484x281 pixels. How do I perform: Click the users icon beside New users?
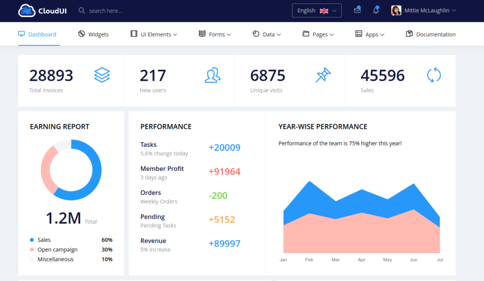[x=212, y=75]
